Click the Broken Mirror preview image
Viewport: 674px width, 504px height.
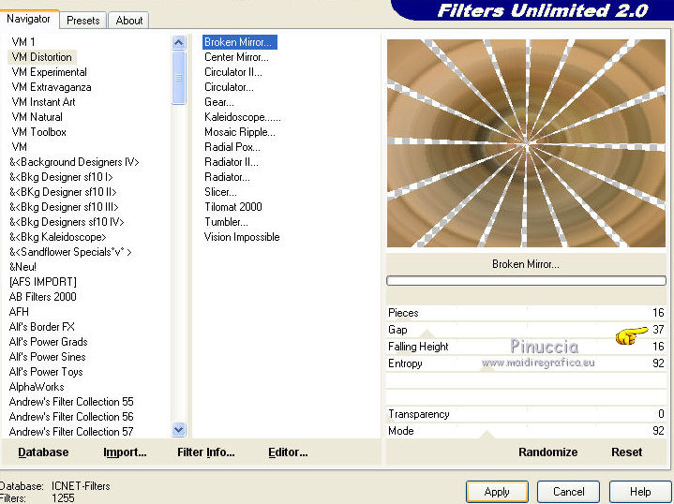[x=526, y=143]
